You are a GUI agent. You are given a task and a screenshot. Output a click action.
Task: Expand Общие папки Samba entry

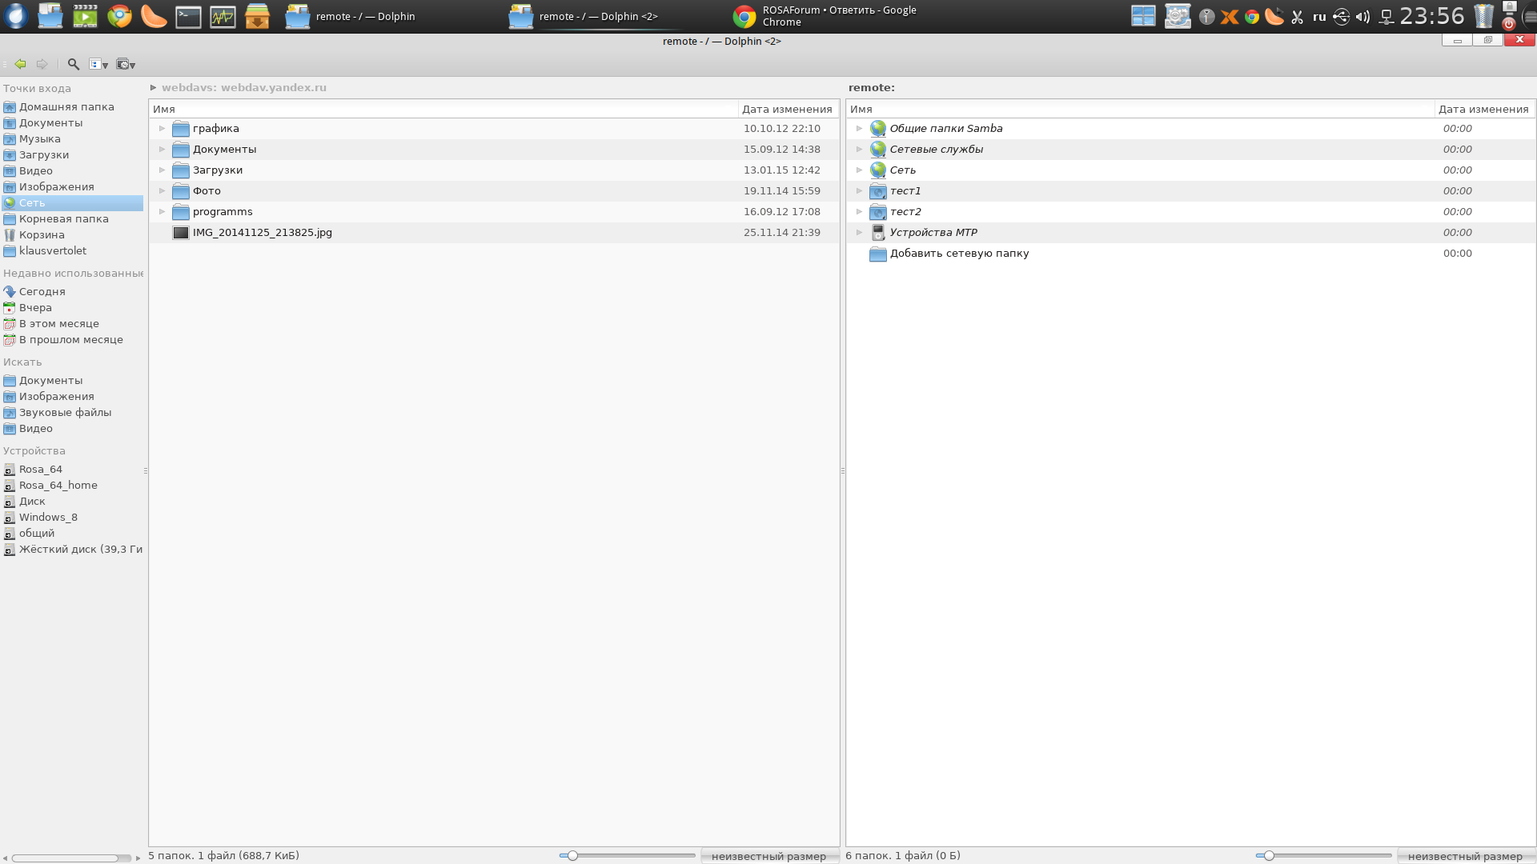859,129
